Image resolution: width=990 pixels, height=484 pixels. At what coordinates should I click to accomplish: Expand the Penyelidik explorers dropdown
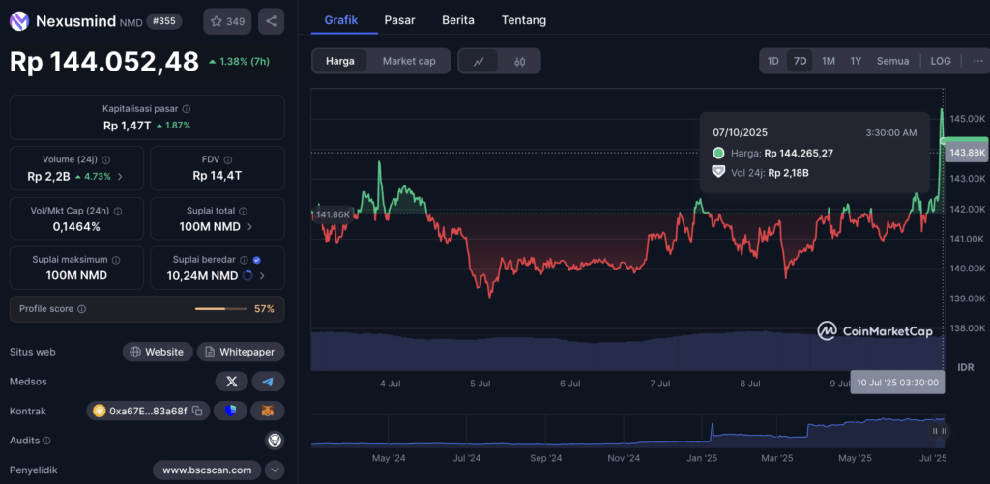click(x=275, y=470)
